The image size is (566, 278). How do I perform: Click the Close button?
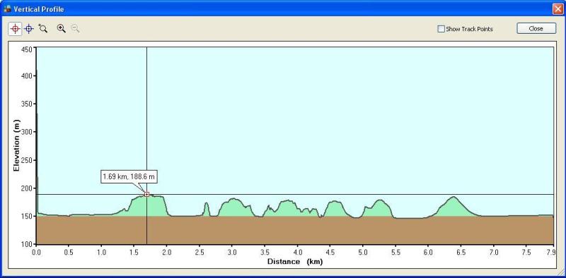tap(536, 28)
